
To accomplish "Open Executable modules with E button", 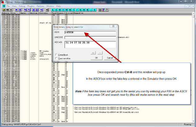I will pyautogui.click(x=56, y=10).
